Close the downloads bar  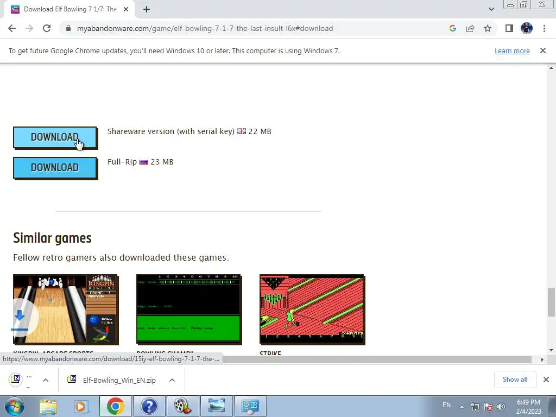[546, 380]
